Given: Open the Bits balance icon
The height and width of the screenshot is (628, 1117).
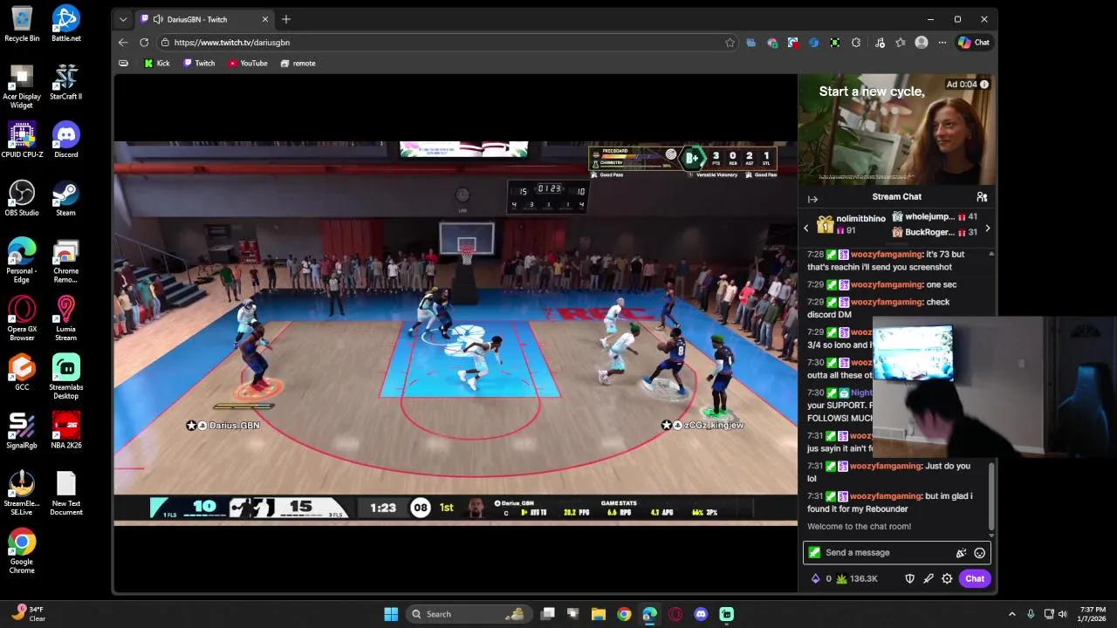Looking at the screenshot, I should tap(816, 578).
